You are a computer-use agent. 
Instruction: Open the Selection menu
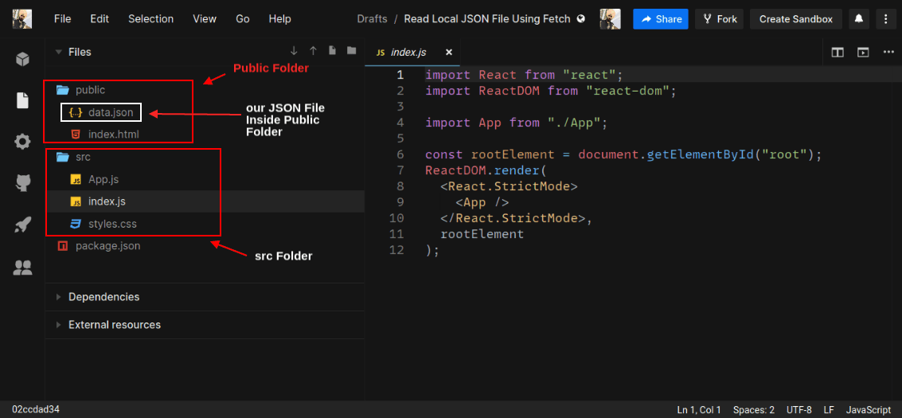pos(150,19)
